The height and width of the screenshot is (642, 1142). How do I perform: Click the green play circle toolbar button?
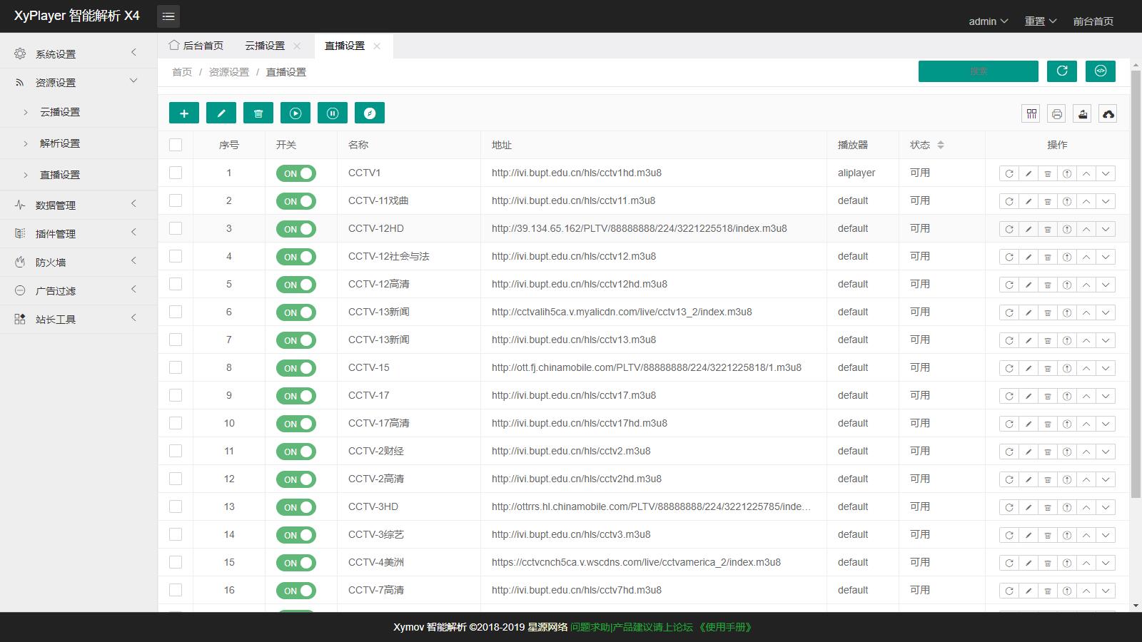[295, 113]
